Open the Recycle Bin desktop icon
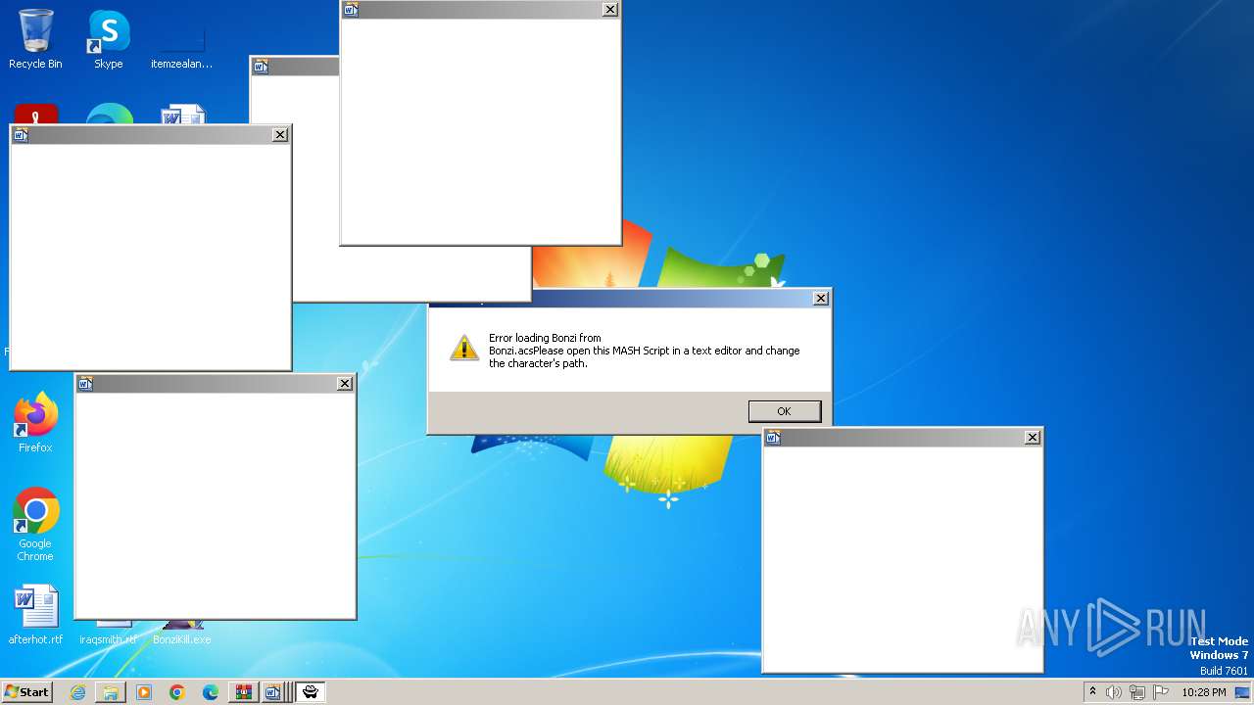The height and width of the screenshot is (705, 1254). point(35,39)
